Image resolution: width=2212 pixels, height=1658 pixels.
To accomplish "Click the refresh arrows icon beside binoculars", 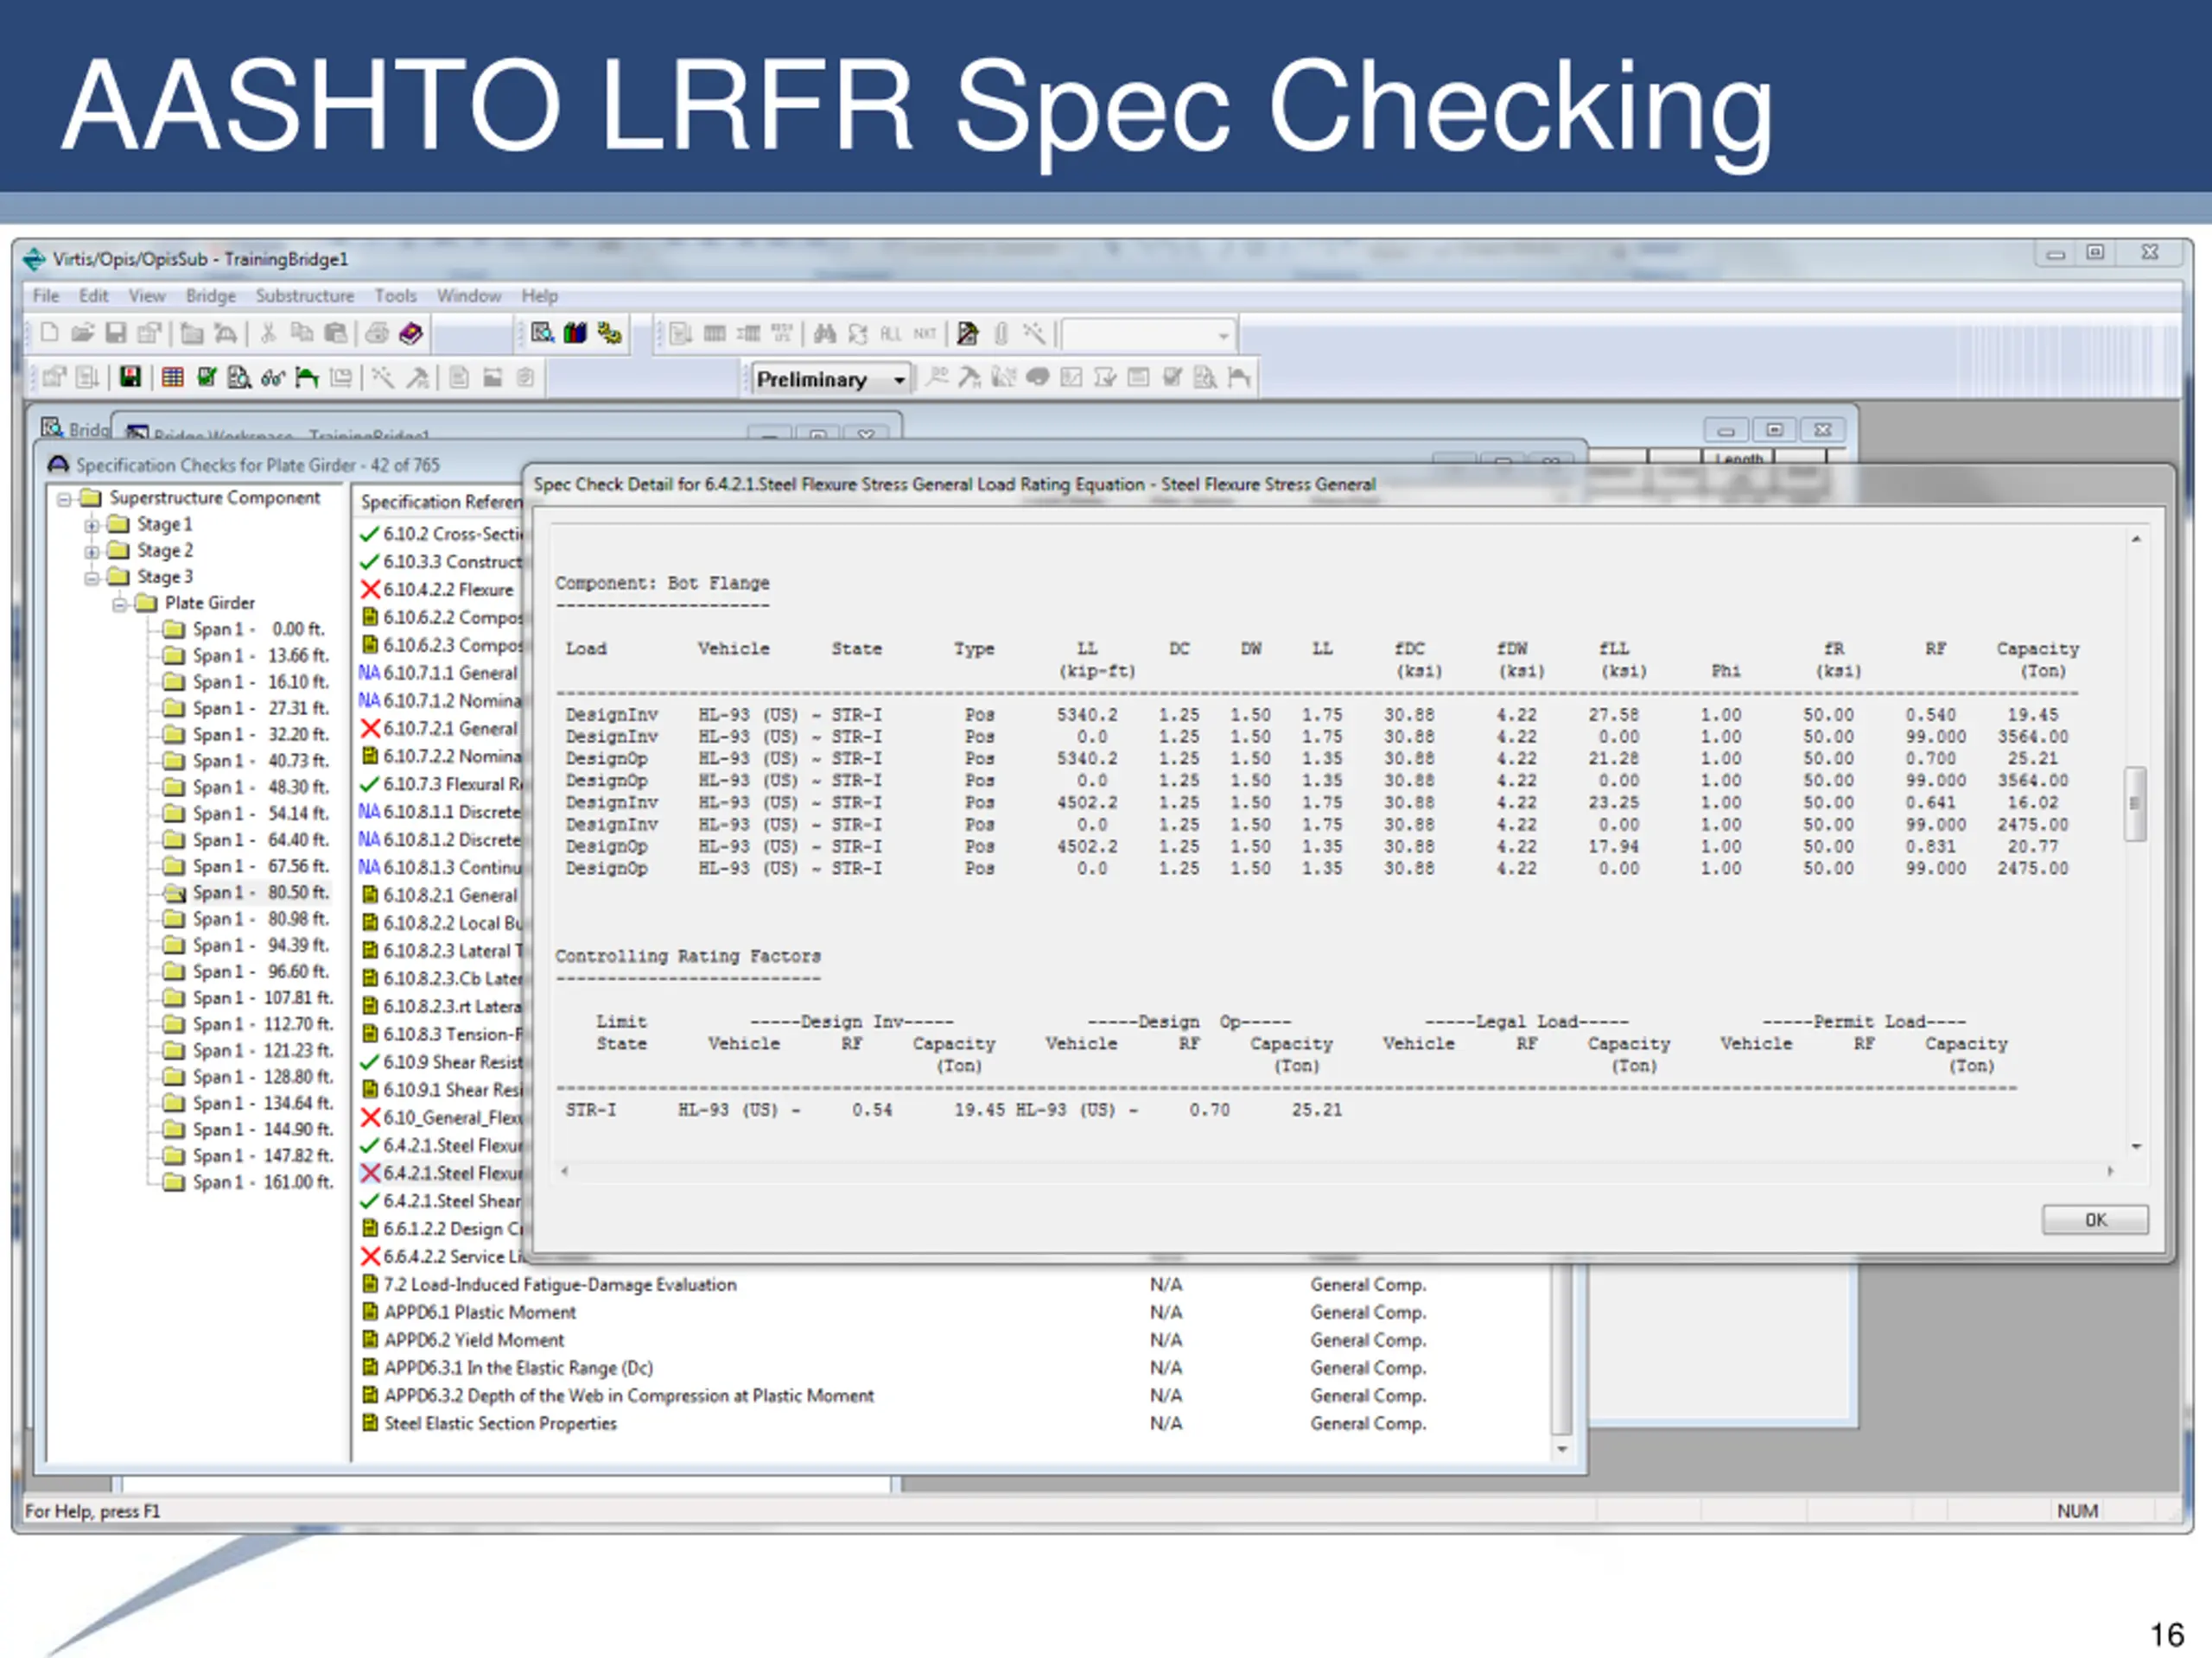I will tap(858, 334).
